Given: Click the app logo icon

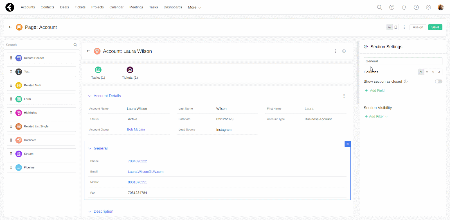Looking at the screenshot, I should pos(10,7).
